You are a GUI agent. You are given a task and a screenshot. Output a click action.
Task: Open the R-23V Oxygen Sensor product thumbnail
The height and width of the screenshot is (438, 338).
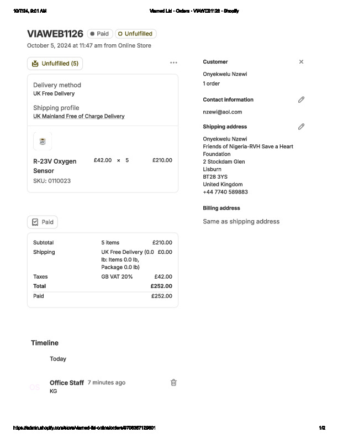[43, 141]
